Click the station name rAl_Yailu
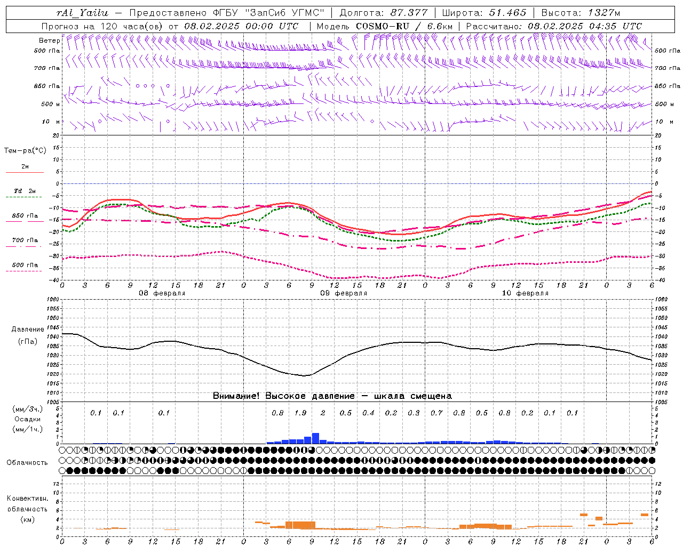 point(82,13)
